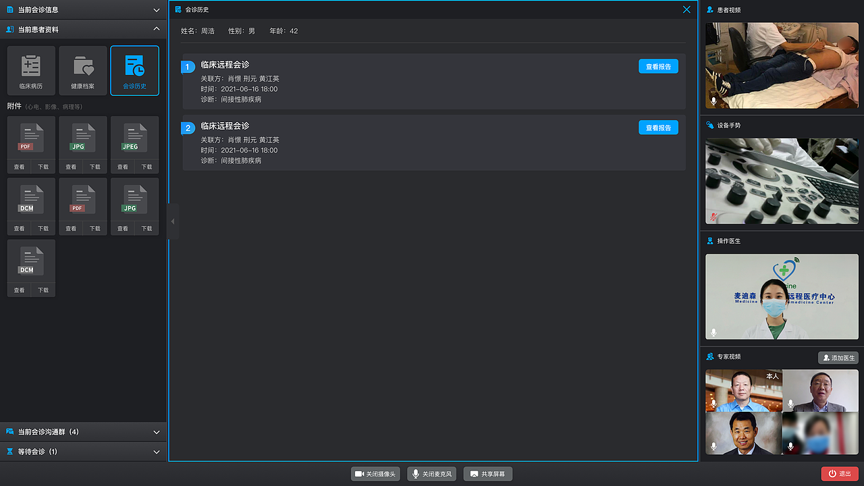View the report for consultation record 2
The image size is (864, 486).
pyautogui.click(x=658, y=128)
